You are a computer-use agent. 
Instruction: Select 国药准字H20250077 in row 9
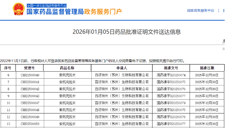171,96
